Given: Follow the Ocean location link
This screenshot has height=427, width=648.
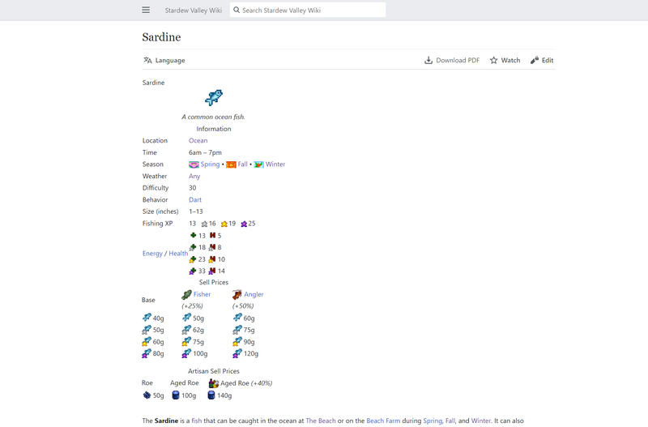Looking at the screenshot, I should 198,140.
